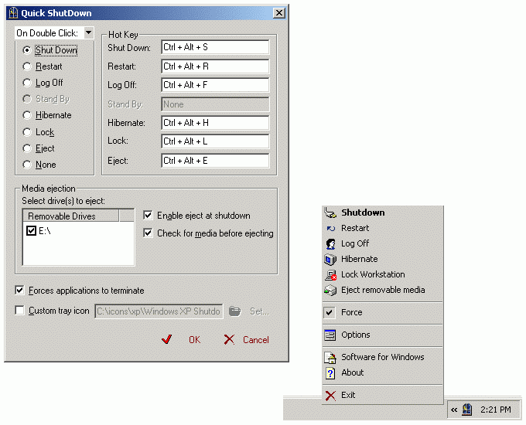
Task: Select Software for Windows menu entry
Action: (x=382, y=357)
